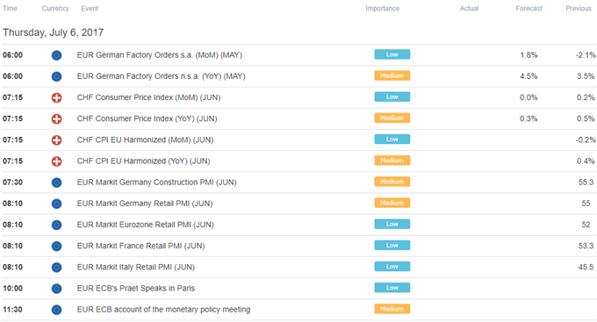Screen dimensions: 597x322
Task: Click the EU flag icon for ECB's Praet Speaks in Paris
Action: [56, 289]
